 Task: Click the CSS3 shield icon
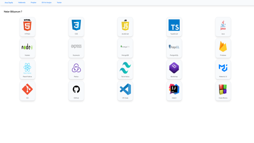(76, 25)
